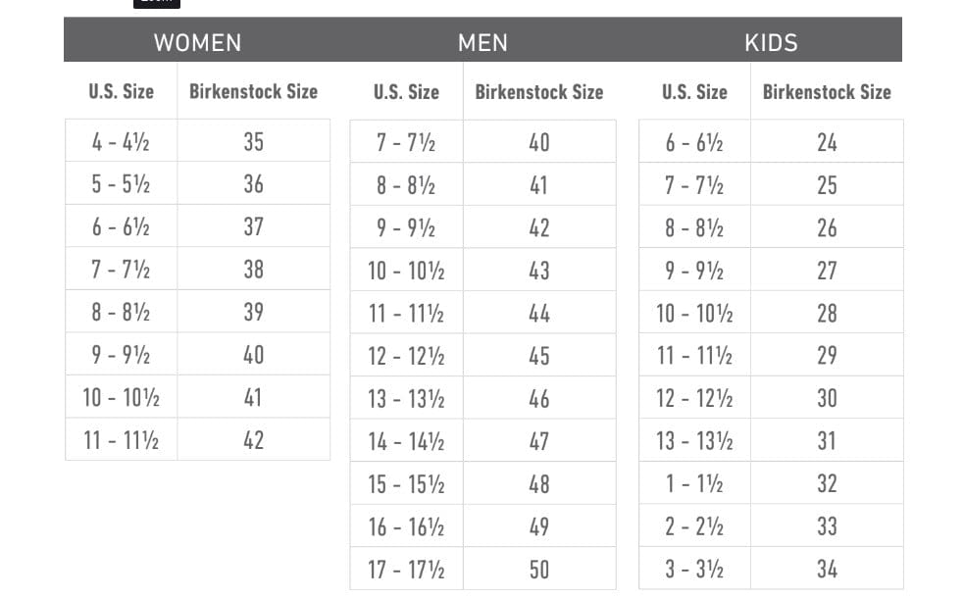Screen dimensions: 964x599
Task: Select women's Birkenstock size 35 cell
Action: coord(253,142)
